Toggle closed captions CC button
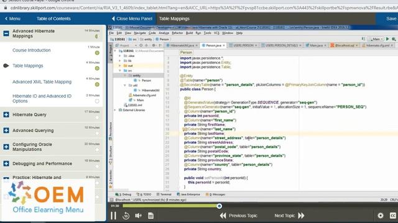The image size is (398, 223). coord(393,216)
